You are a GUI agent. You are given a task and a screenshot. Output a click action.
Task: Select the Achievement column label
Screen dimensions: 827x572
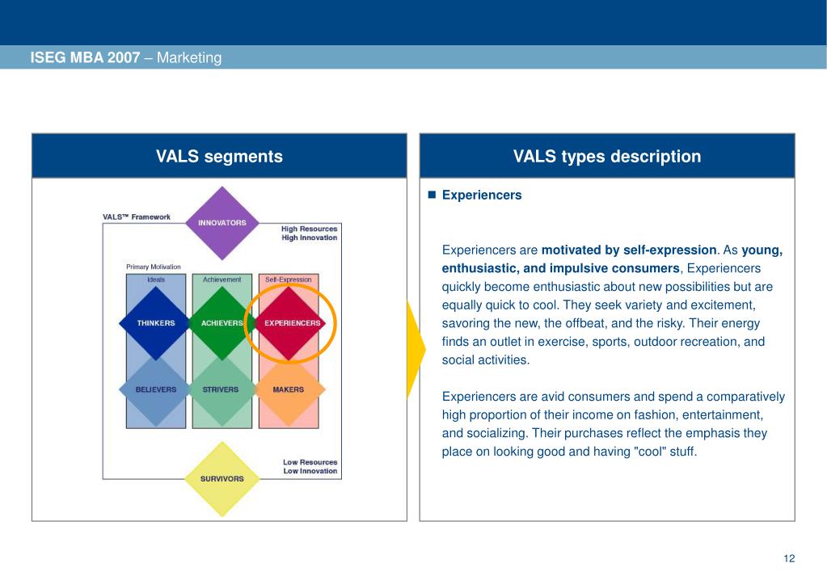(x=222, y=280)
